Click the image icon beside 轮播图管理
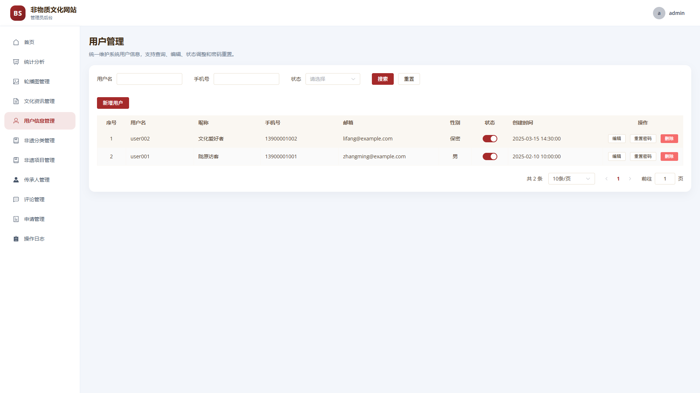Image resolution: width=700 pixels, height=393 pixels. coord(16,82)
